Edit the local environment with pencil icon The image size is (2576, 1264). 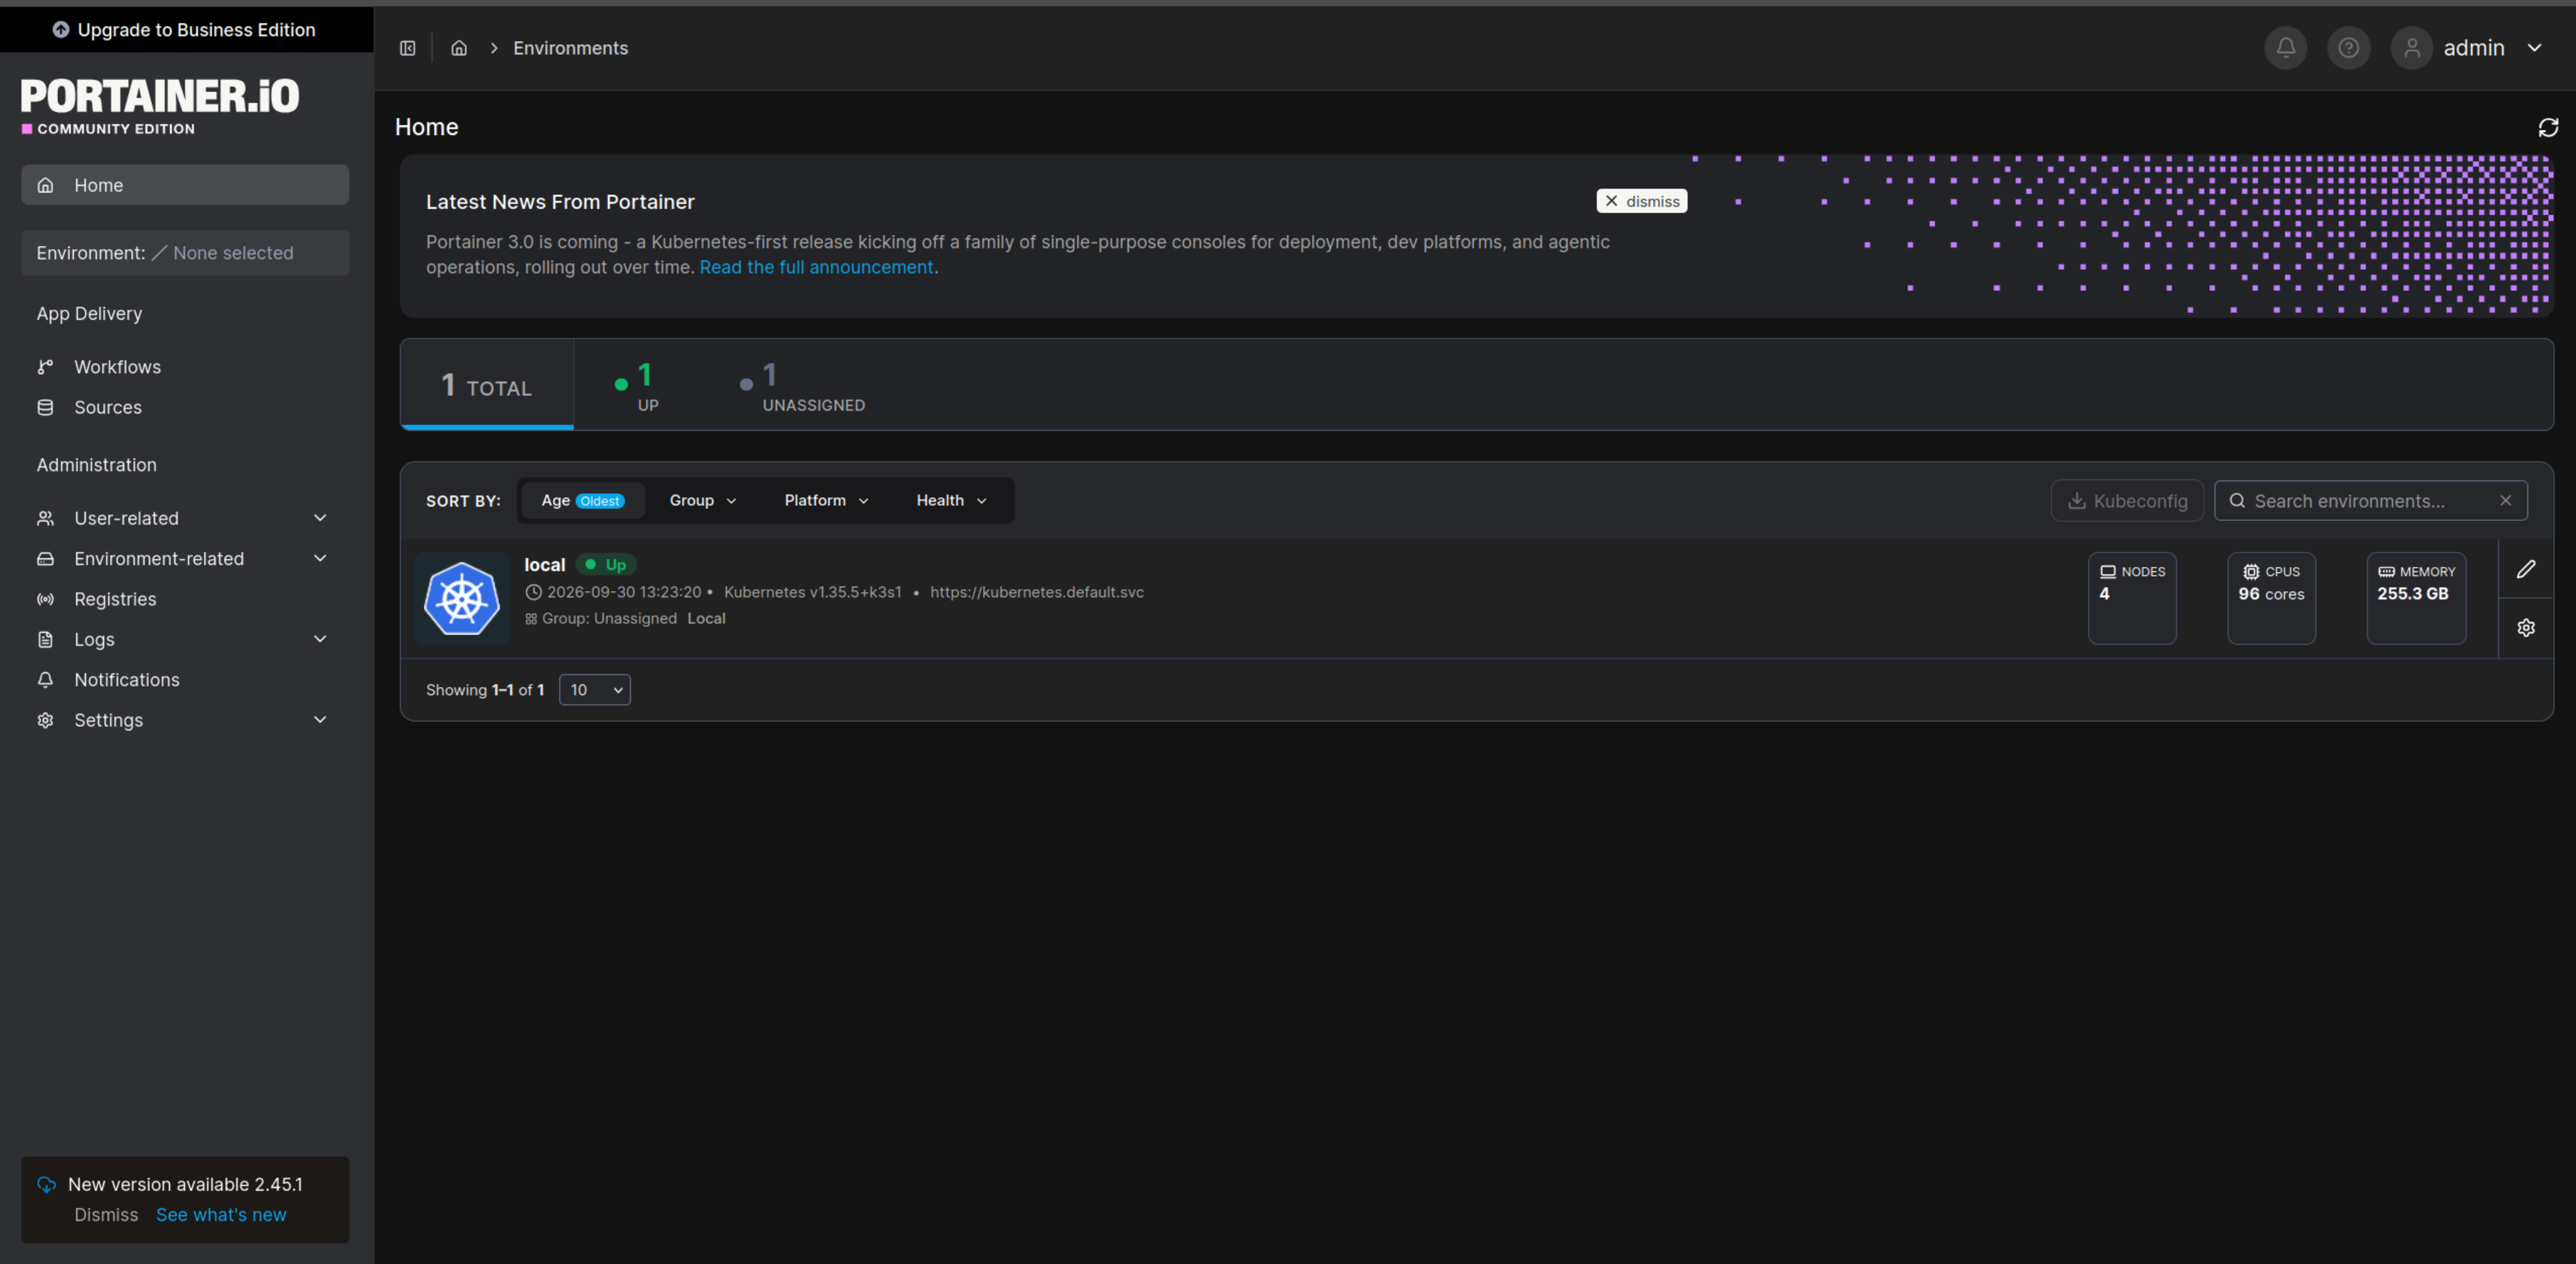2526,569
